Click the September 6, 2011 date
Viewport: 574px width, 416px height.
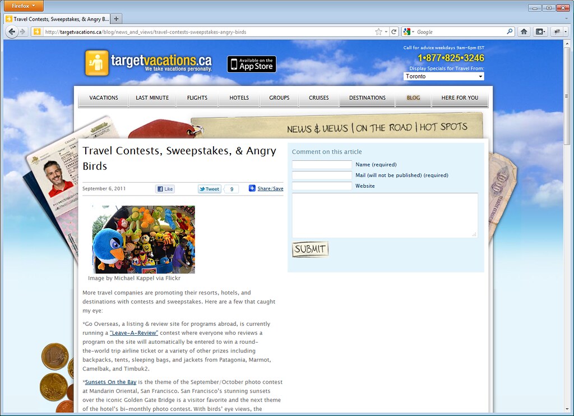pos(104,188)
